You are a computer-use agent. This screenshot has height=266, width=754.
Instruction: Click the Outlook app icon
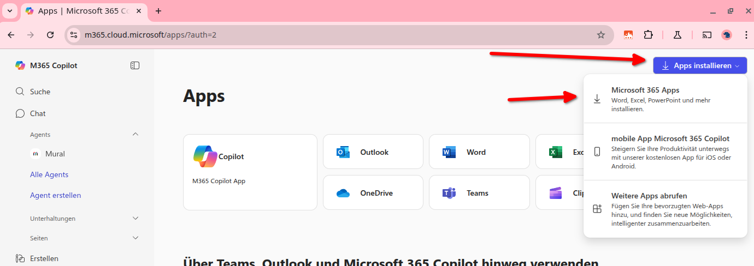click(343, 152)
